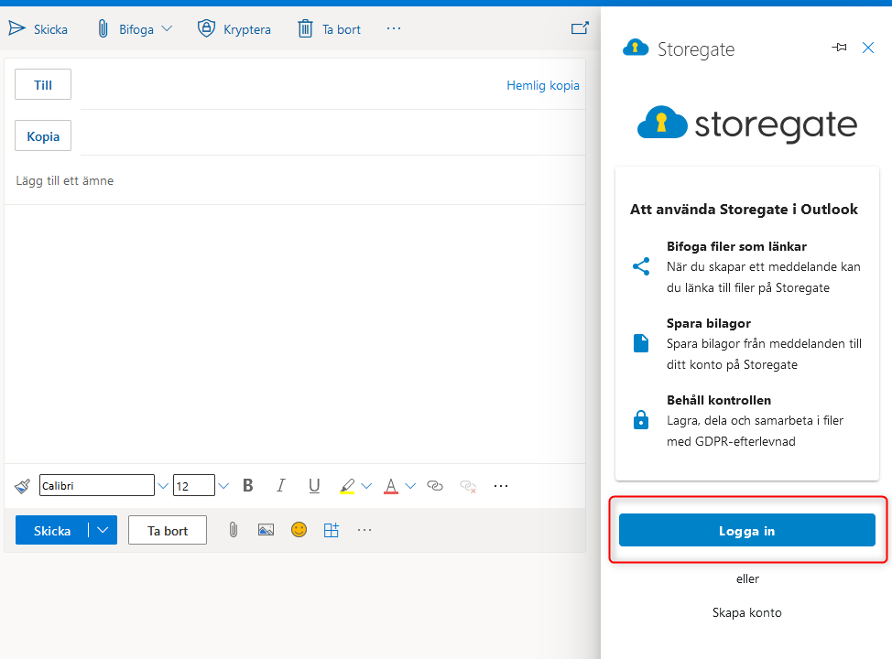
Task: Insert a hyperlink with the link icon
Action: point(435,486)
